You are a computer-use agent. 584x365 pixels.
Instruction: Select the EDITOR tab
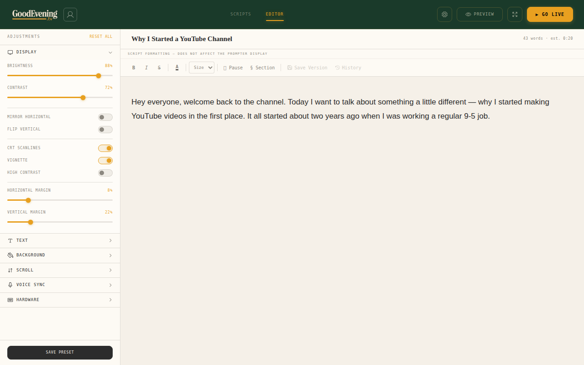[x=274, y=14]
